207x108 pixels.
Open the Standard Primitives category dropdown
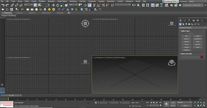pos(192,28)
